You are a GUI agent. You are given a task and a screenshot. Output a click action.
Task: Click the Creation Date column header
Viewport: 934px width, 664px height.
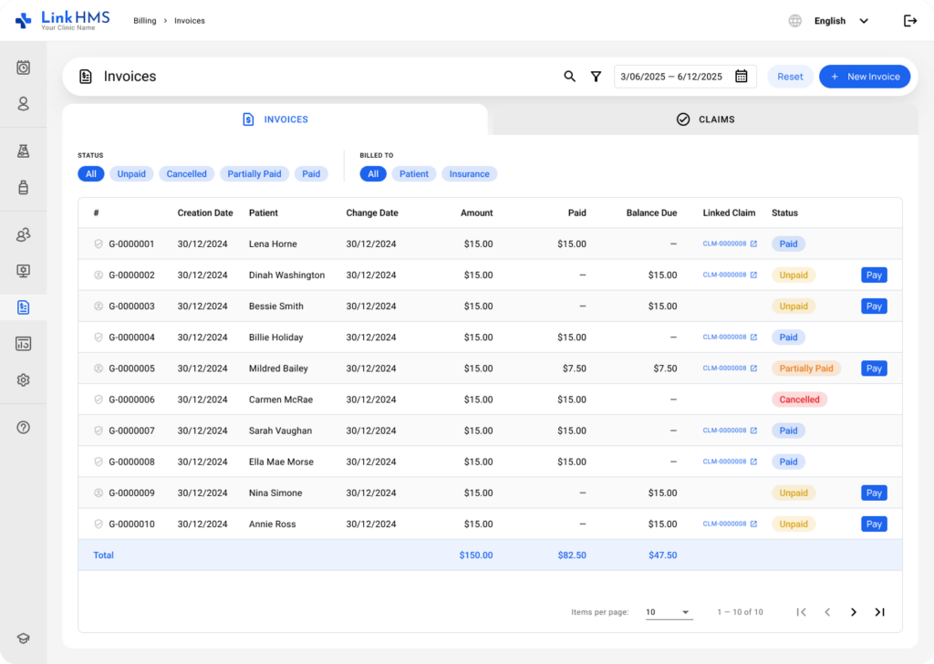click(205, 213)
